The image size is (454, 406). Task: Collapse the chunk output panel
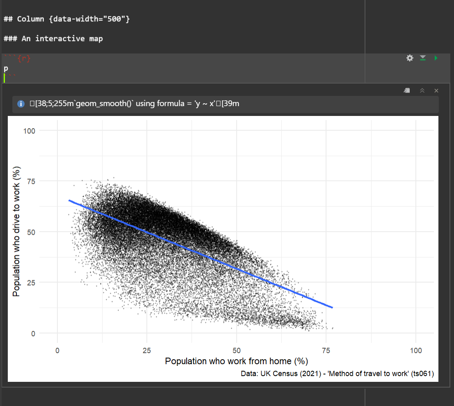[422, 90]
